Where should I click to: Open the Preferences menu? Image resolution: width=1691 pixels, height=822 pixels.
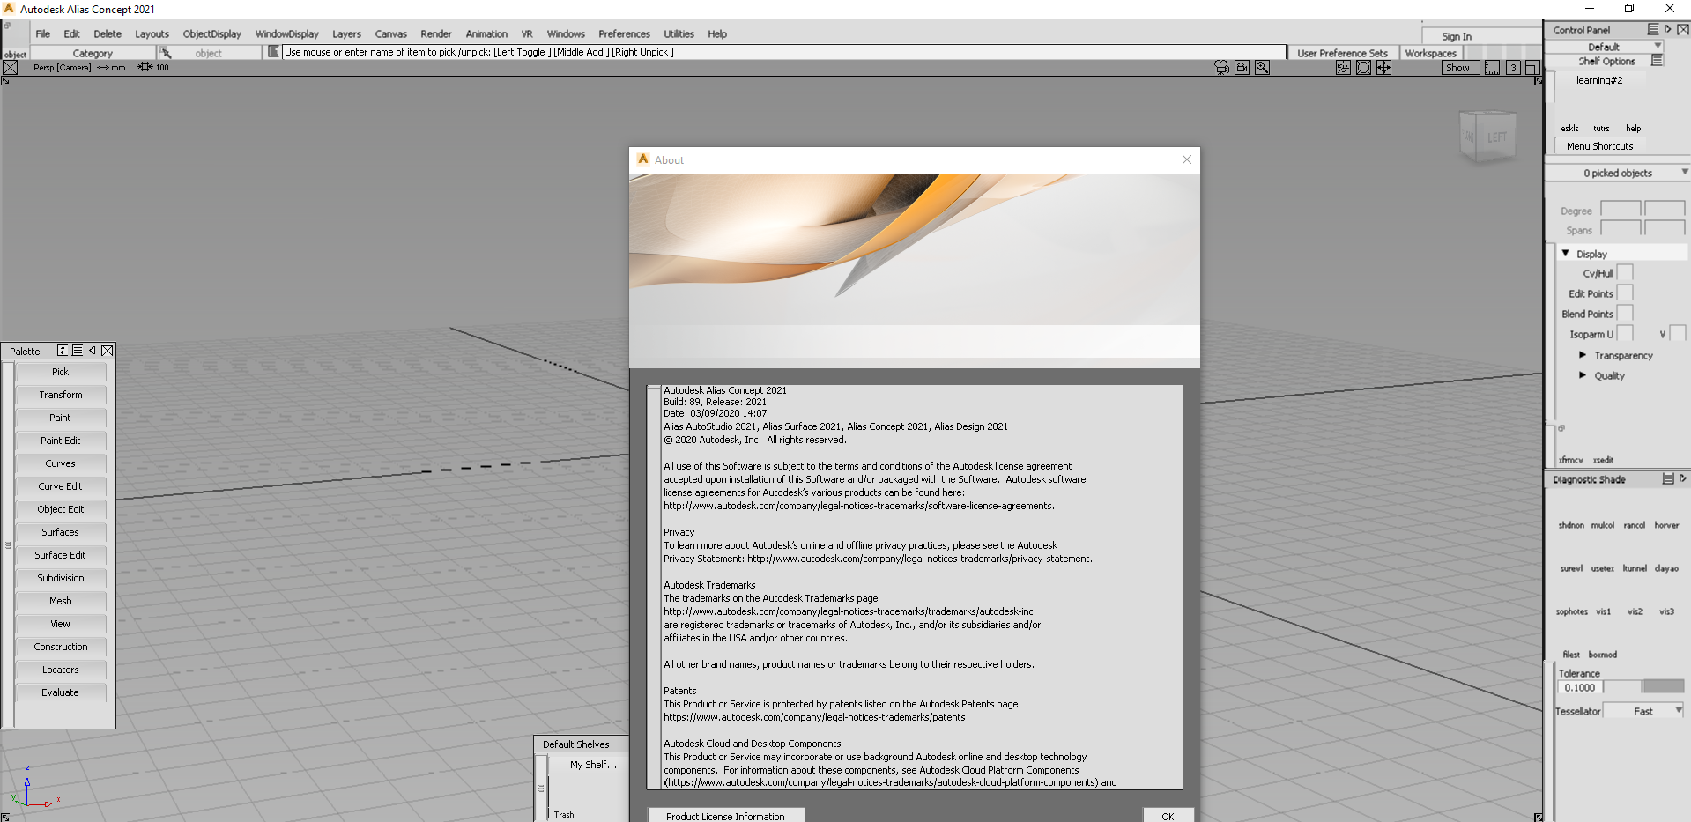pyautogui.click(x=624, y=34)
